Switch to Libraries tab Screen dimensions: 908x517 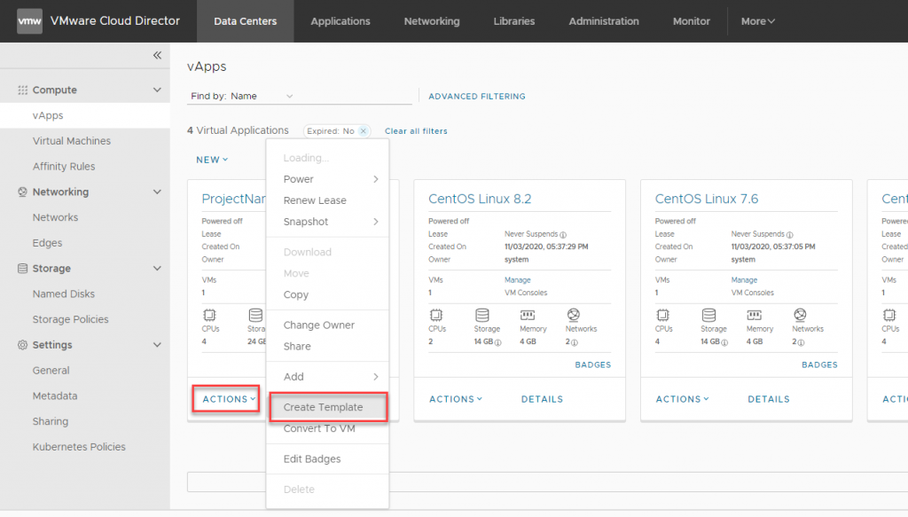tap(514, 21)
